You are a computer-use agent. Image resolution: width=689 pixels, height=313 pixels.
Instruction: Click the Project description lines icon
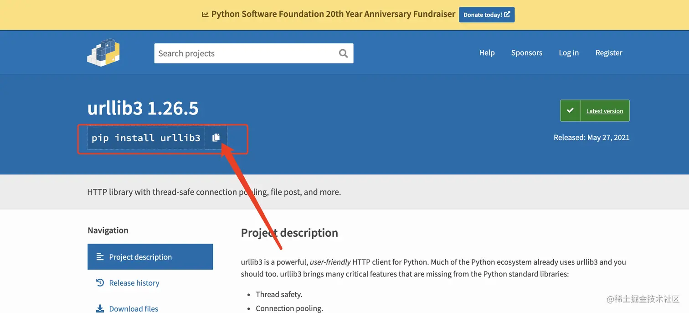point(100,257)
